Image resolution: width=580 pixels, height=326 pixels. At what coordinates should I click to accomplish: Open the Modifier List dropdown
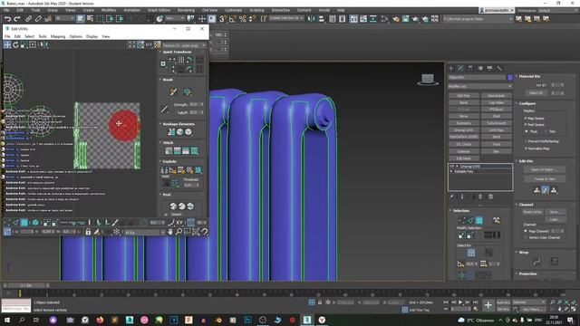point(480,86)
